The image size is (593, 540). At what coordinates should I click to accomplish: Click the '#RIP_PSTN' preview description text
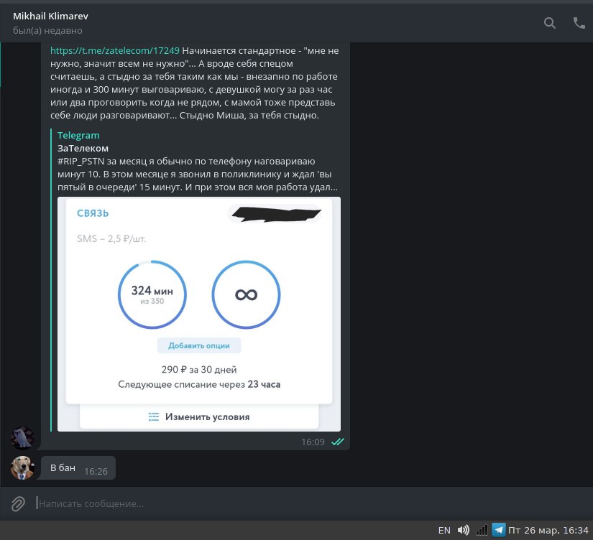pyautogui.click(x=198, y=174)
